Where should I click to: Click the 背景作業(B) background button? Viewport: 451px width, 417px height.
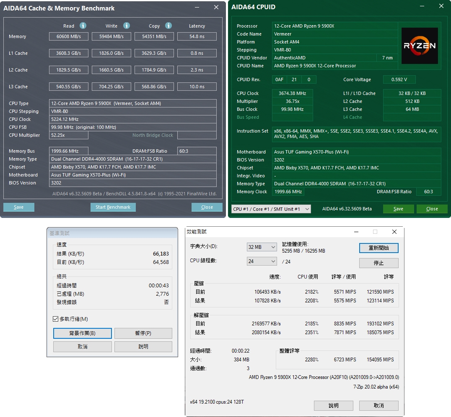pos(83,333)
